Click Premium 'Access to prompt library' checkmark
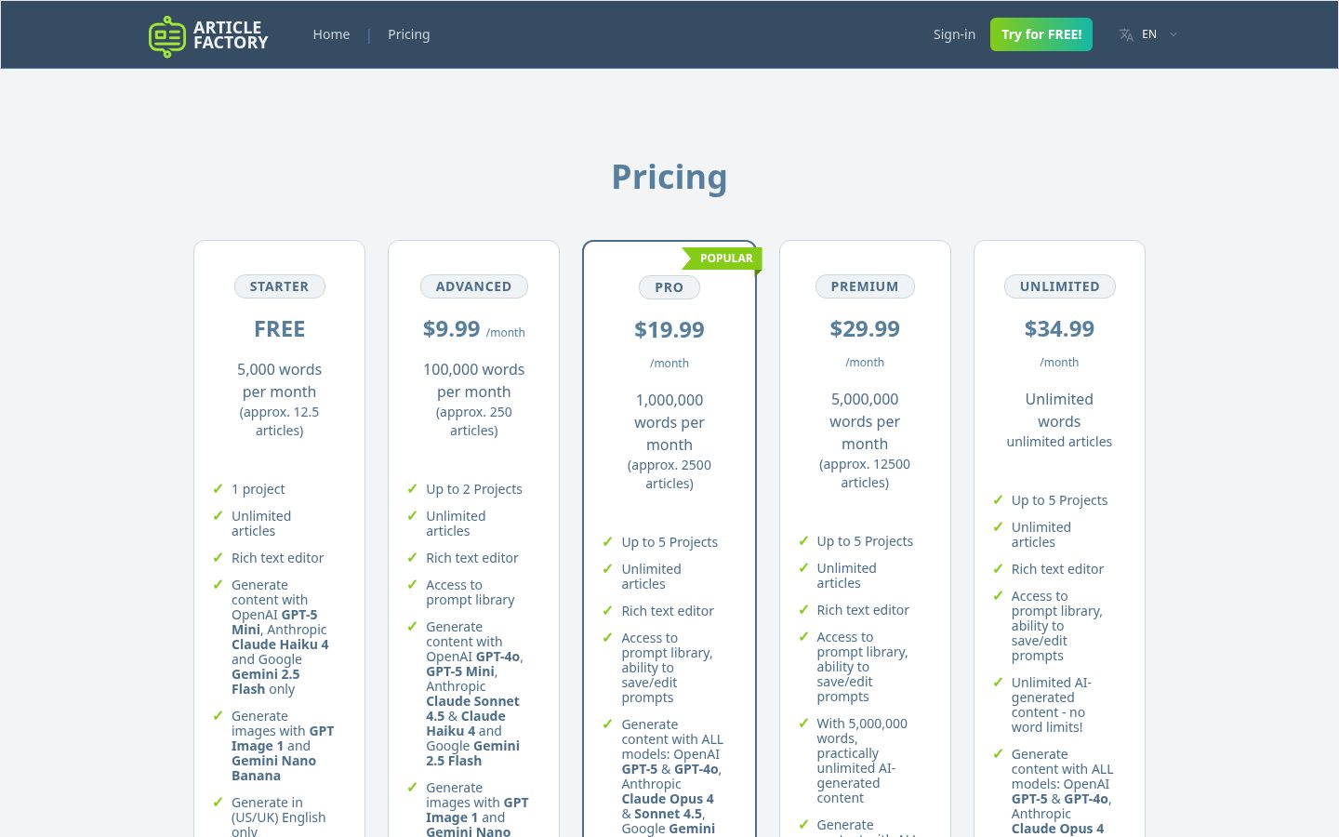 coord(803,637)
